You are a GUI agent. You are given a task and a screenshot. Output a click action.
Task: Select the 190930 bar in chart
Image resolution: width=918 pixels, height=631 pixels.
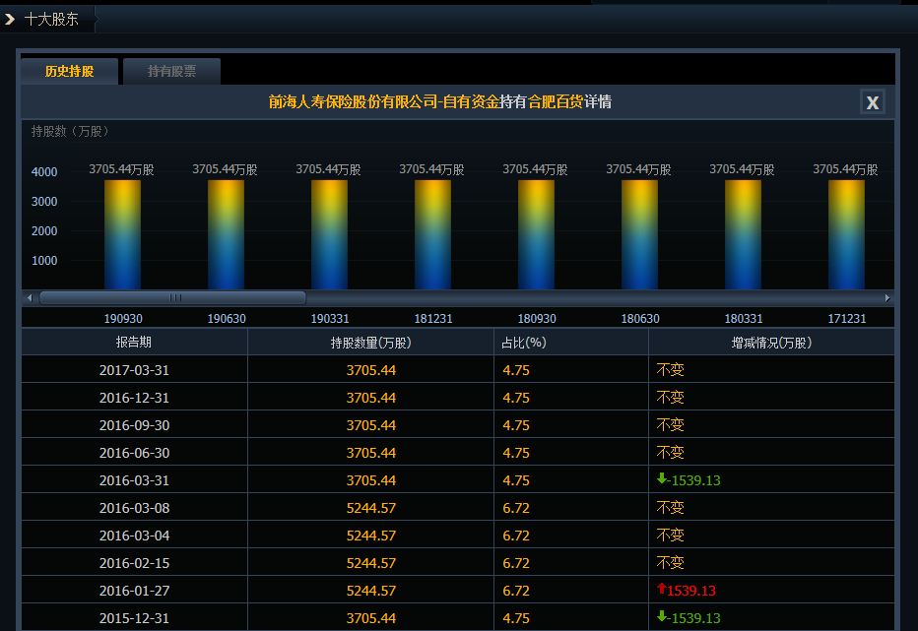click(122, 234)
